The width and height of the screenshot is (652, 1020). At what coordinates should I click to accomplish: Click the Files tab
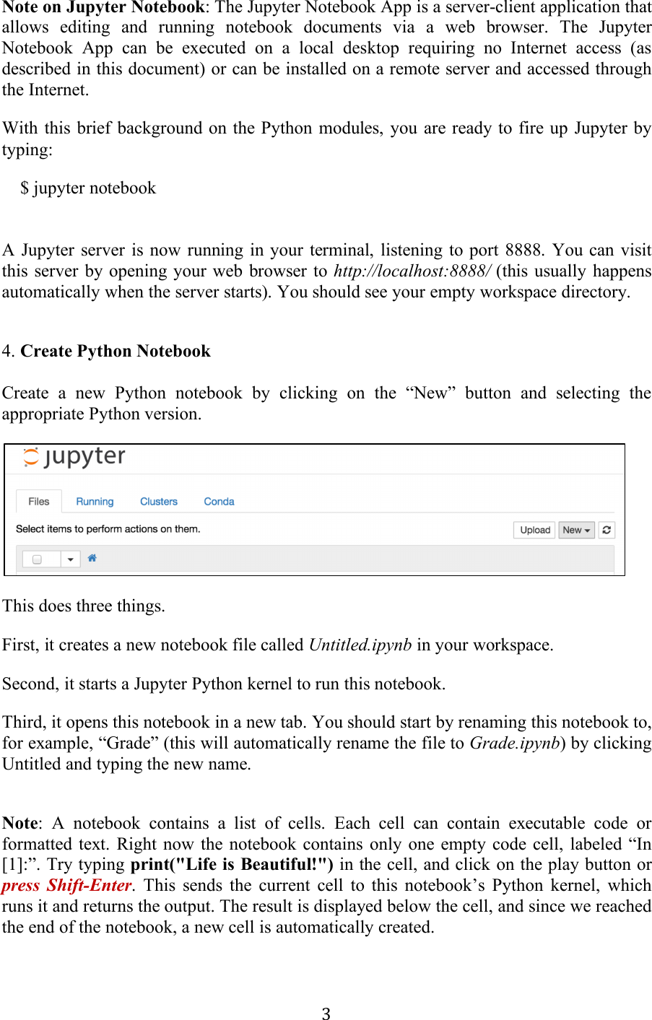38,501
